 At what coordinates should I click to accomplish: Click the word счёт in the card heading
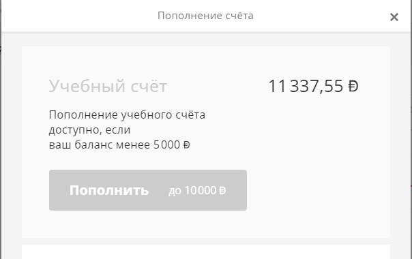149,86
